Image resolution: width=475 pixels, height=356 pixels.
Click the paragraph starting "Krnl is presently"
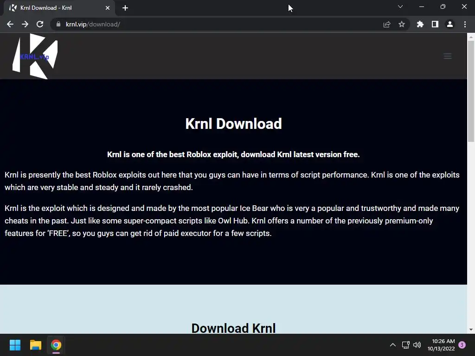click(x=232, y=181)
